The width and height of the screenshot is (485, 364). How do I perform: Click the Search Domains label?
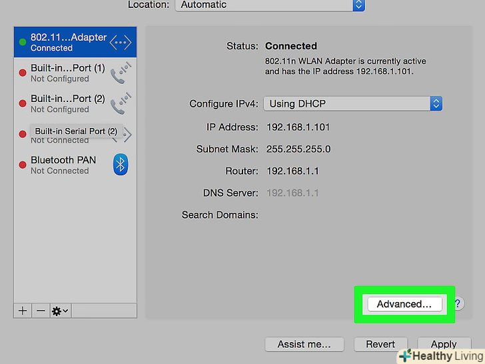tap(220, 215)
